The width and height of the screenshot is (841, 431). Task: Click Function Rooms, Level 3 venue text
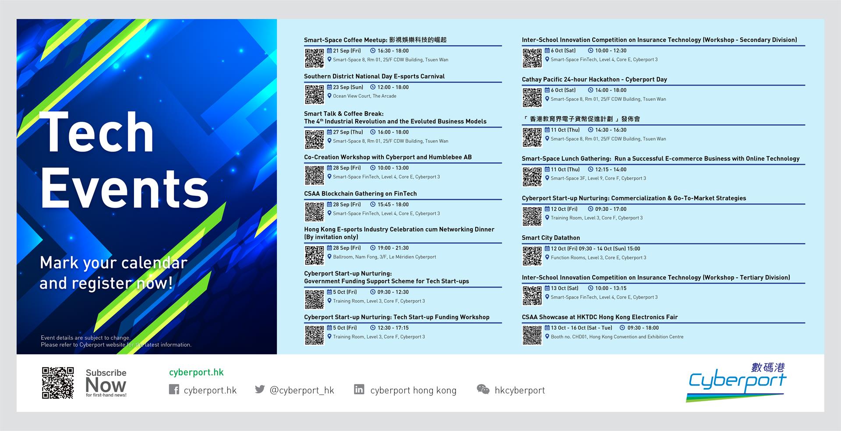pyautogui.click(x=598, y=258)
